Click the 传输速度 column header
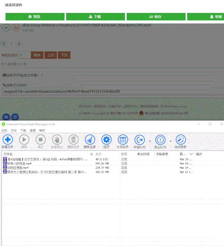Viewport: 224px width, 246px height. click(162, 154)
